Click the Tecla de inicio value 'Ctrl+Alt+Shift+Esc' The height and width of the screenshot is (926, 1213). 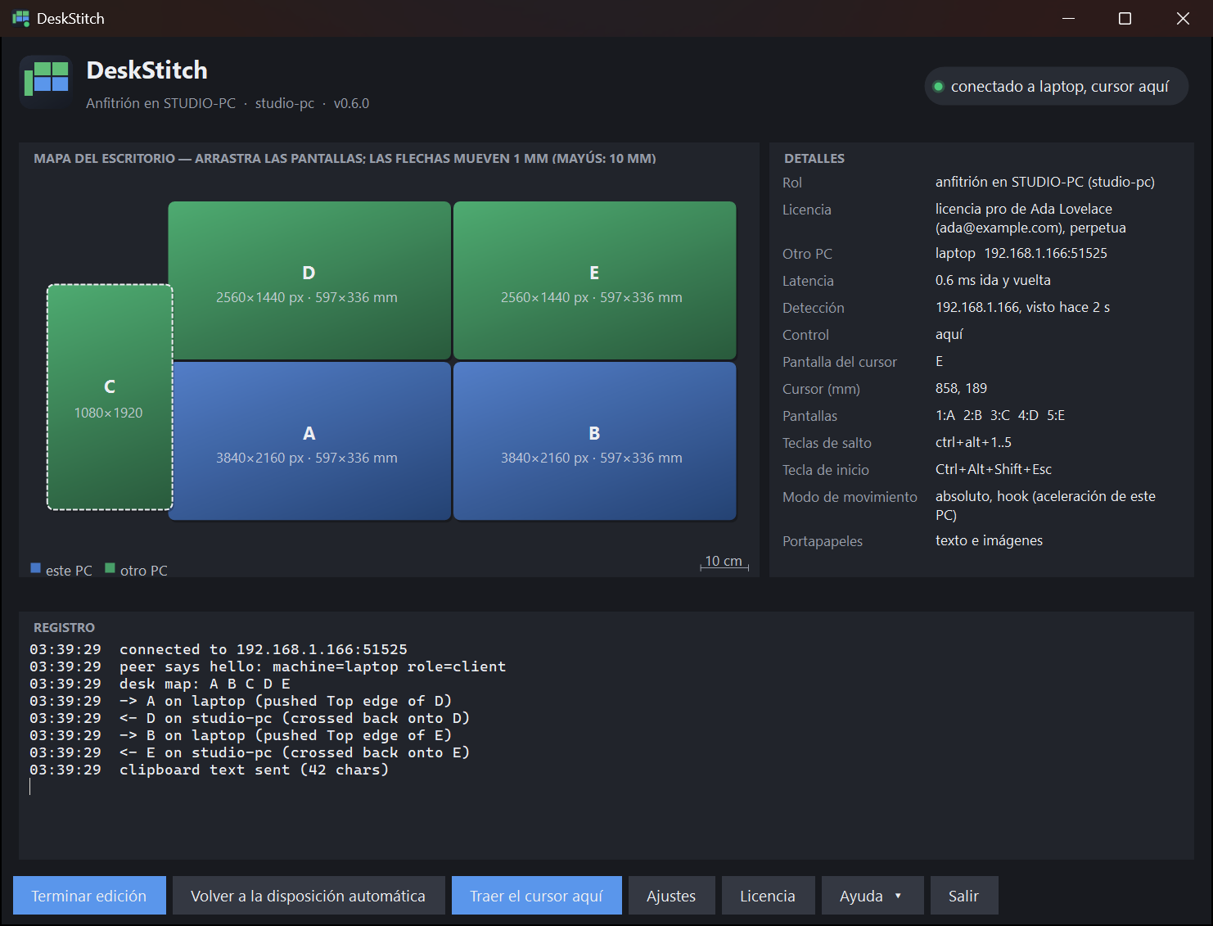click(x=994, y=469)
